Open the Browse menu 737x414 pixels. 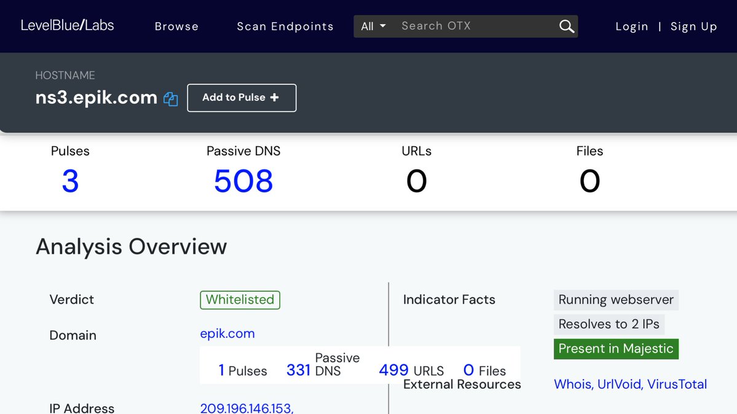[176, 26]
